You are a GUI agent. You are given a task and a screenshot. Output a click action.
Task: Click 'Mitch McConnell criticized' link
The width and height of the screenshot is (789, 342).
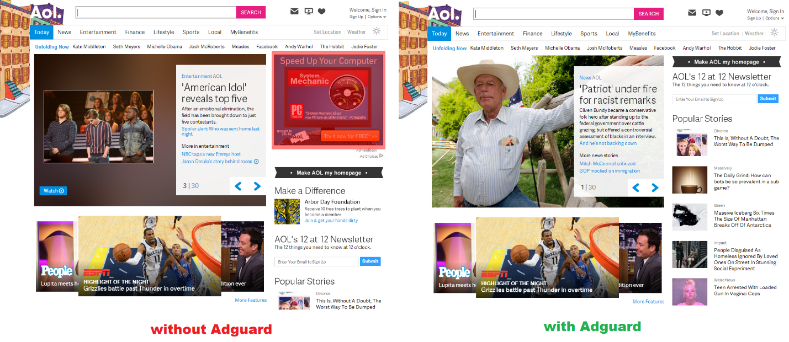pyautogui.click(x=607, y=164)
